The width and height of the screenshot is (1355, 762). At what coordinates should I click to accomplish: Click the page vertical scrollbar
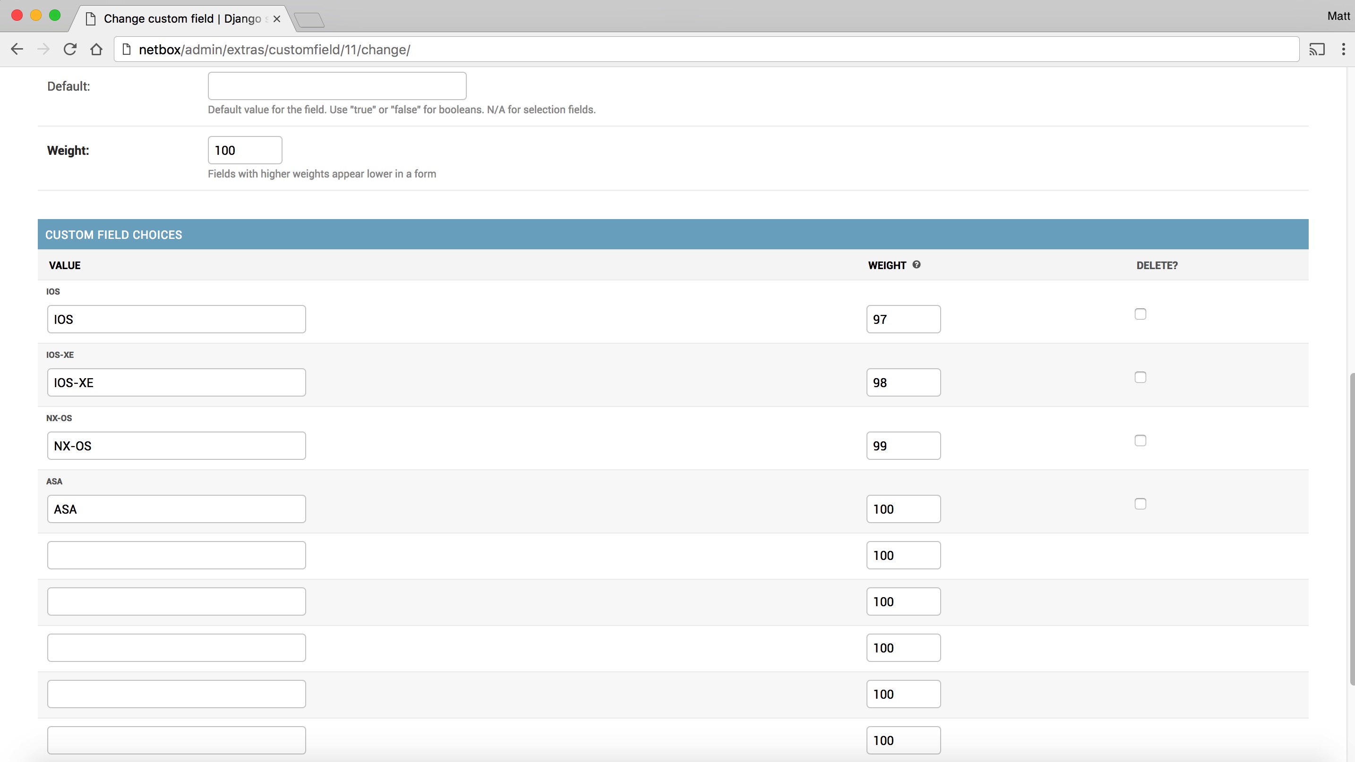click(x=1352, y=529)
